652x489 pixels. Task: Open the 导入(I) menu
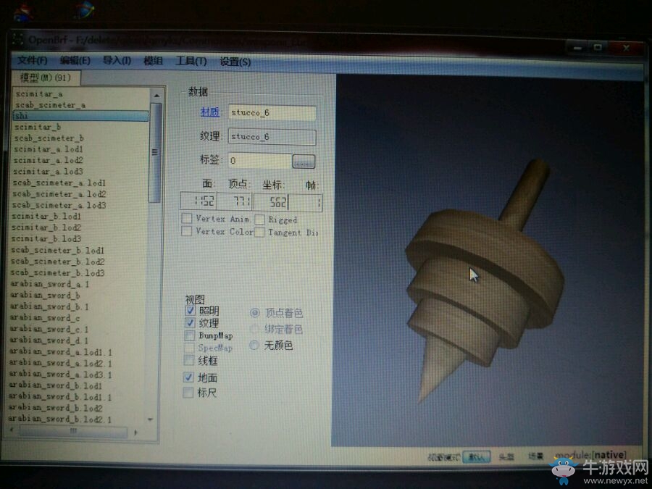pos(117,61)
